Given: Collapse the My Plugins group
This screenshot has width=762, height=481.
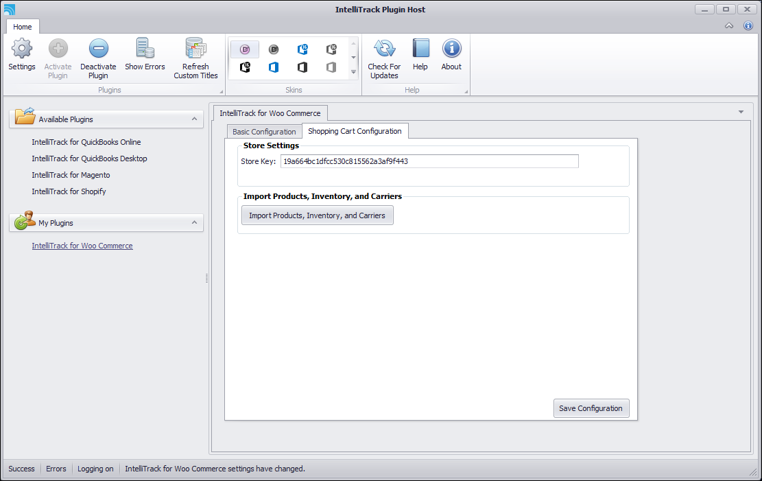Looking at the screenshot, I should coord(194,222).
